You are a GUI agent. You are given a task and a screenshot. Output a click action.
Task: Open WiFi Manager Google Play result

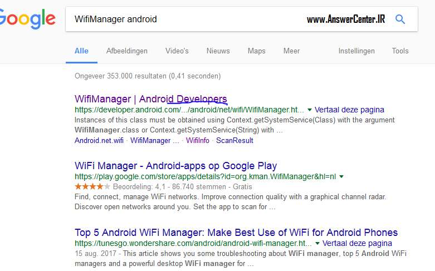click(175, 166)
